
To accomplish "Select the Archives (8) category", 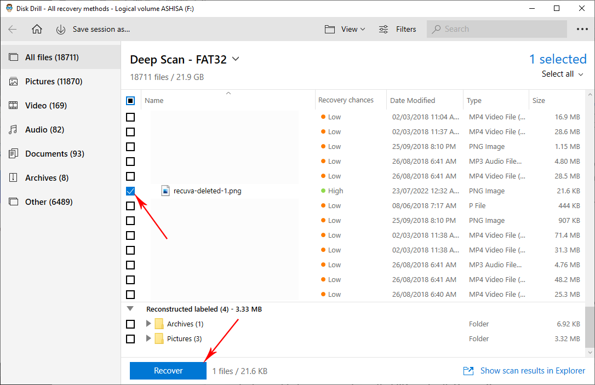I will (61, 178).
